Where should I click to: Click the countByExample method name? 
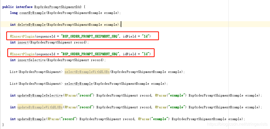pyautogui.click(x=33, y=13)
